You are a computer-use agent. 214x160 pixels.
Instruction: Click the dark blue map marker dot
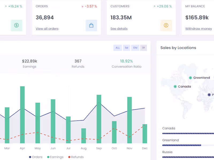[x=209, y=95]
